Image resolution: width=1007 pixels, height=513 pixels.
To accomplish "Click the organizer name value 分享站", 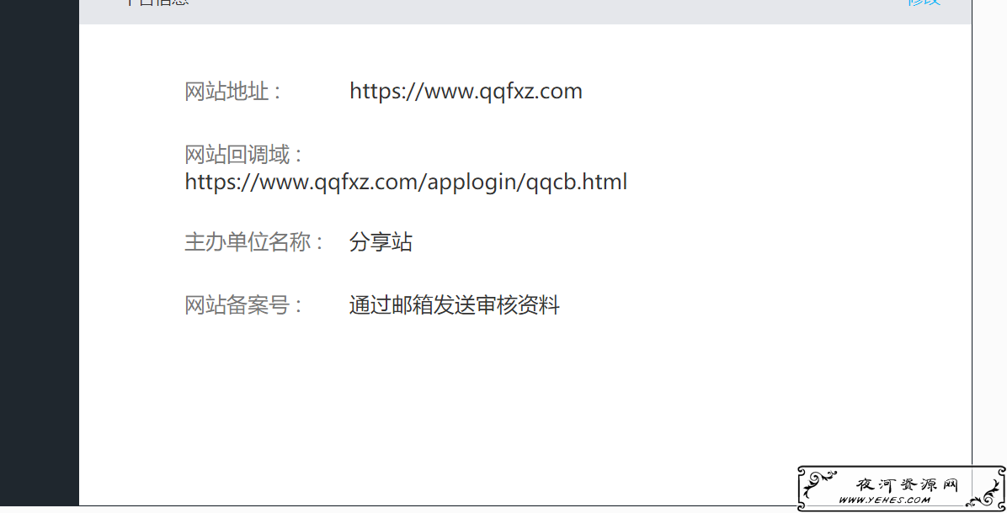I will click(381, 241).
